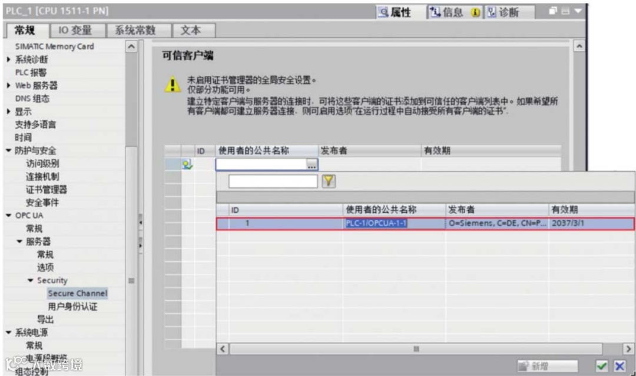Collapse the OPC UA tree node
The width and height of the screenshot is (636, 376).
point(8,216)
